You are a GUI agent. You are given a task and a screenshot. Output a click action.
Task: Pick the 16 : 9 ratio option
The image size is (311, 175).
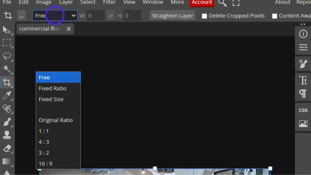45,163
